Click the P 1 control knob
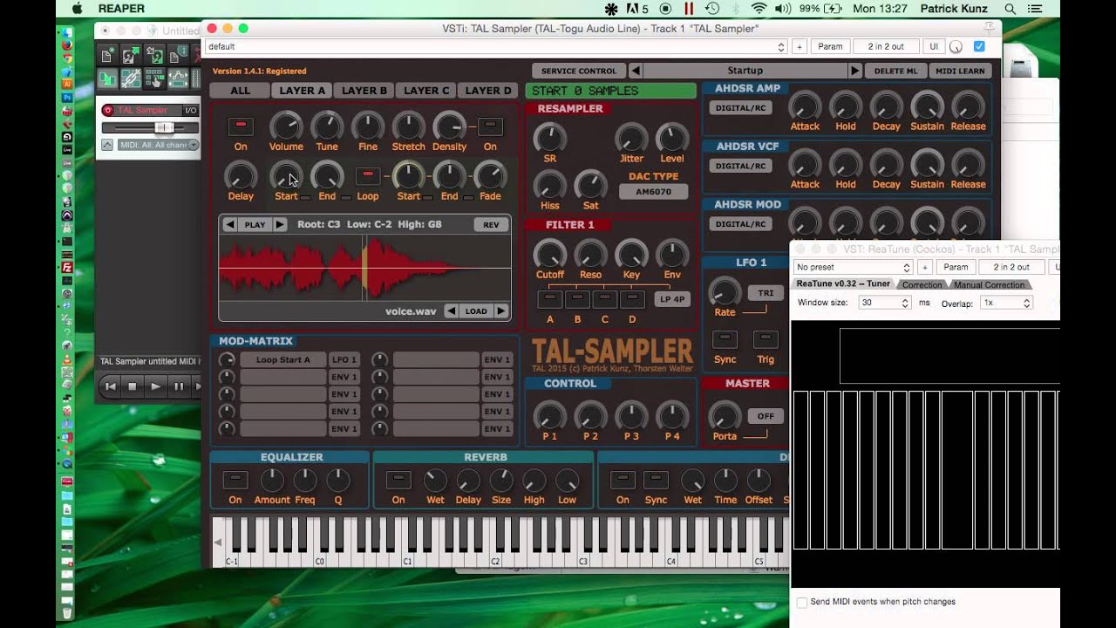 click(549, 416)
